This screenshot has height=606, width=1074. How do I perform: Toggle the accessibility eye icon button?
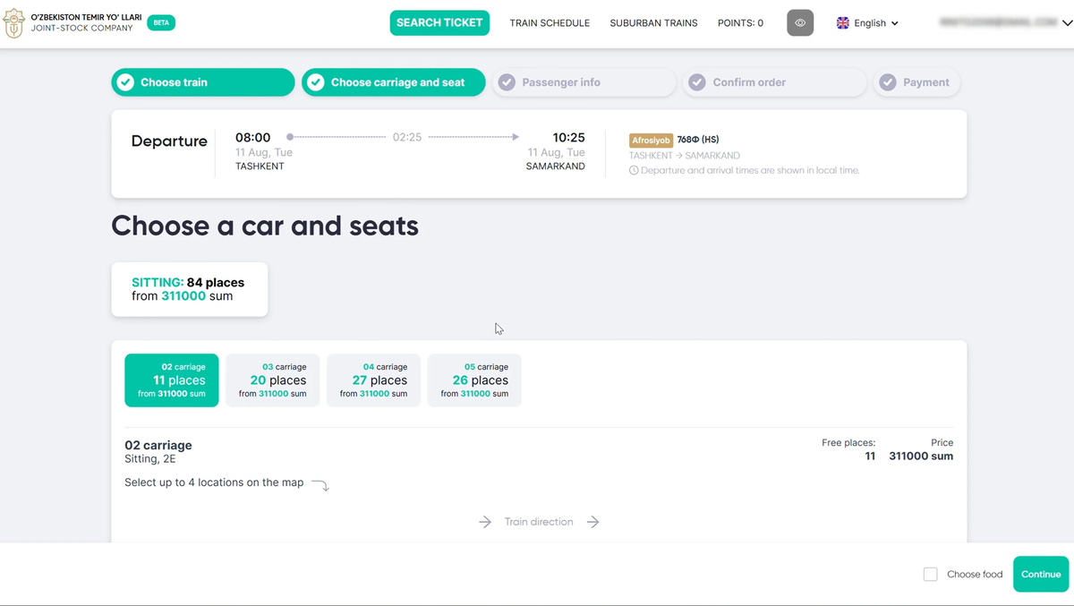tap(800, 23)
